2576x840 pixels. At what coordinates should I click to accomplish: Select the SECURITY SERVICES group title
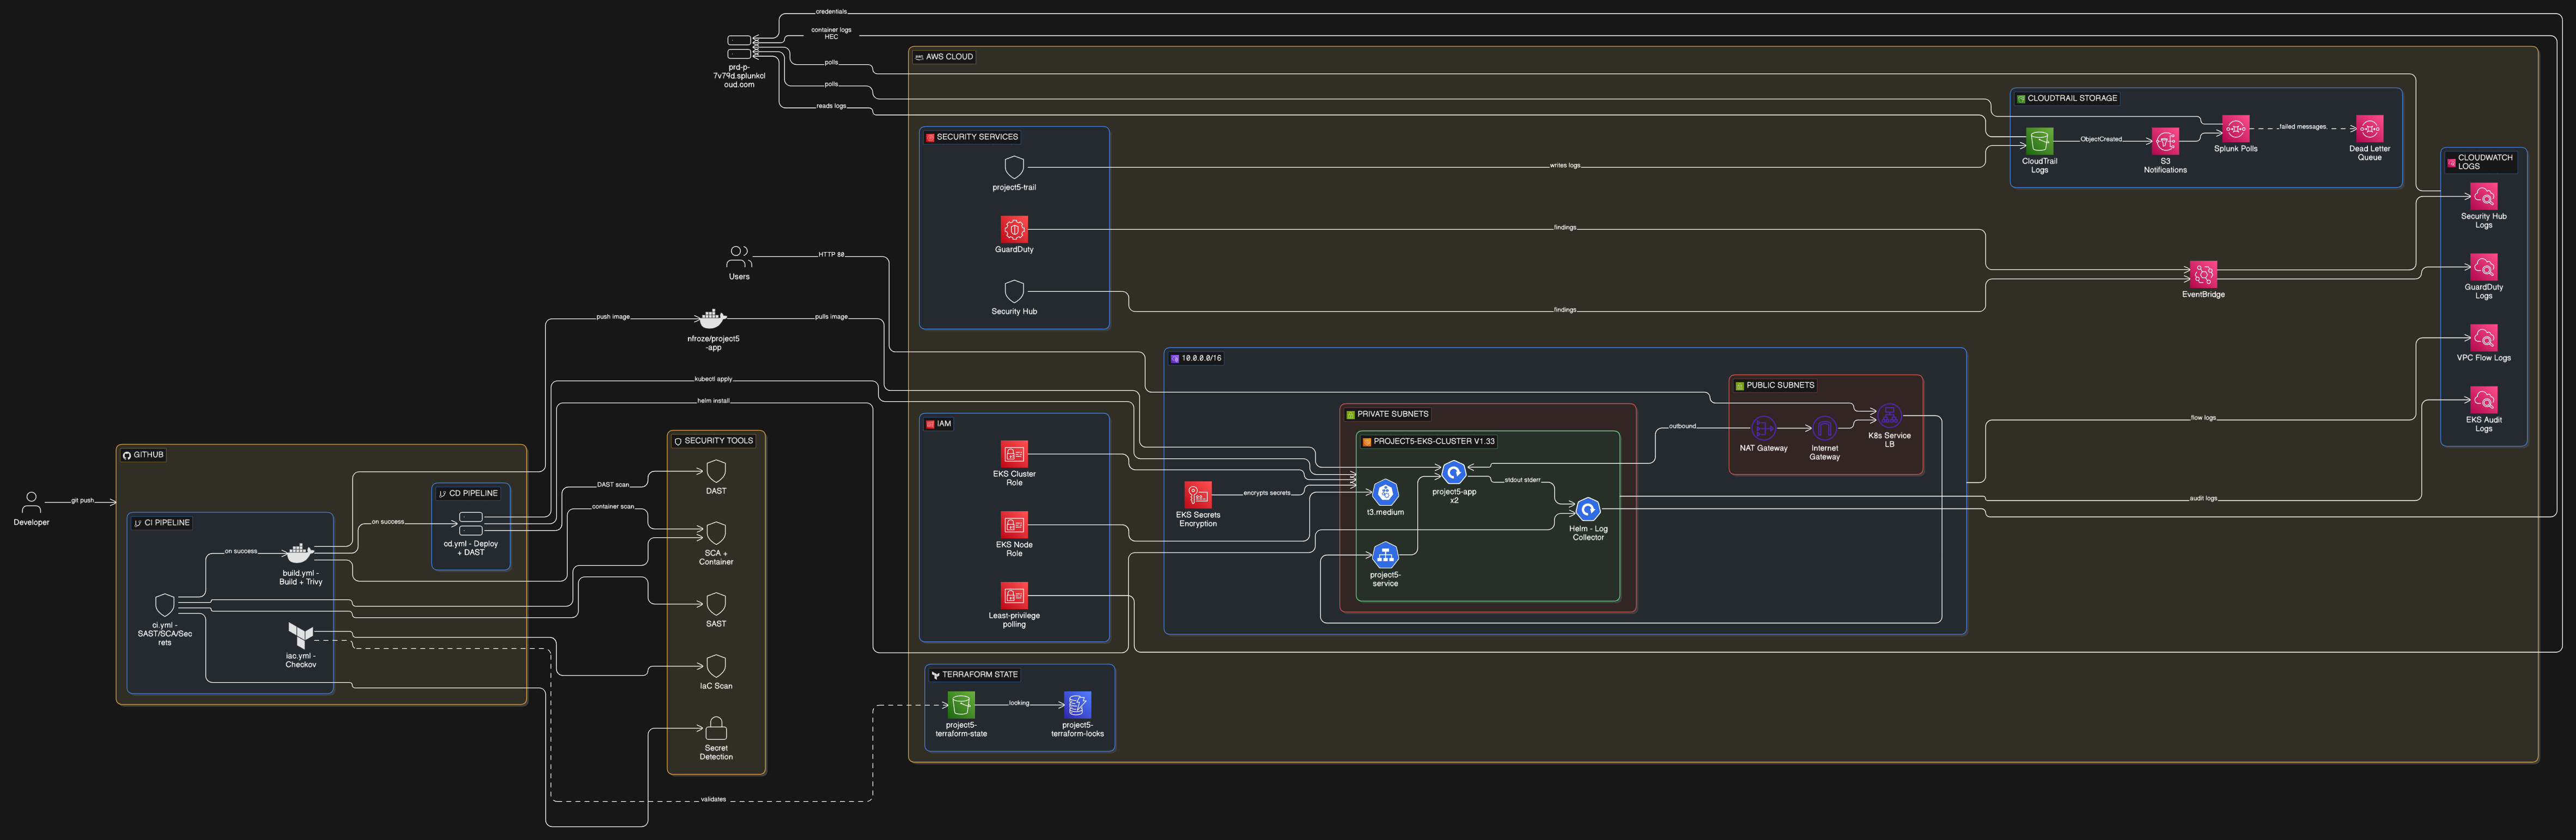click(x=977, y=137)
